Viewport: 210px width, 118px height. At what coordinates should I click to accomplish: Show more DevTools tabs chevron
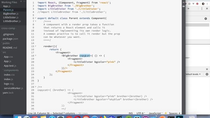coord(188,9)
